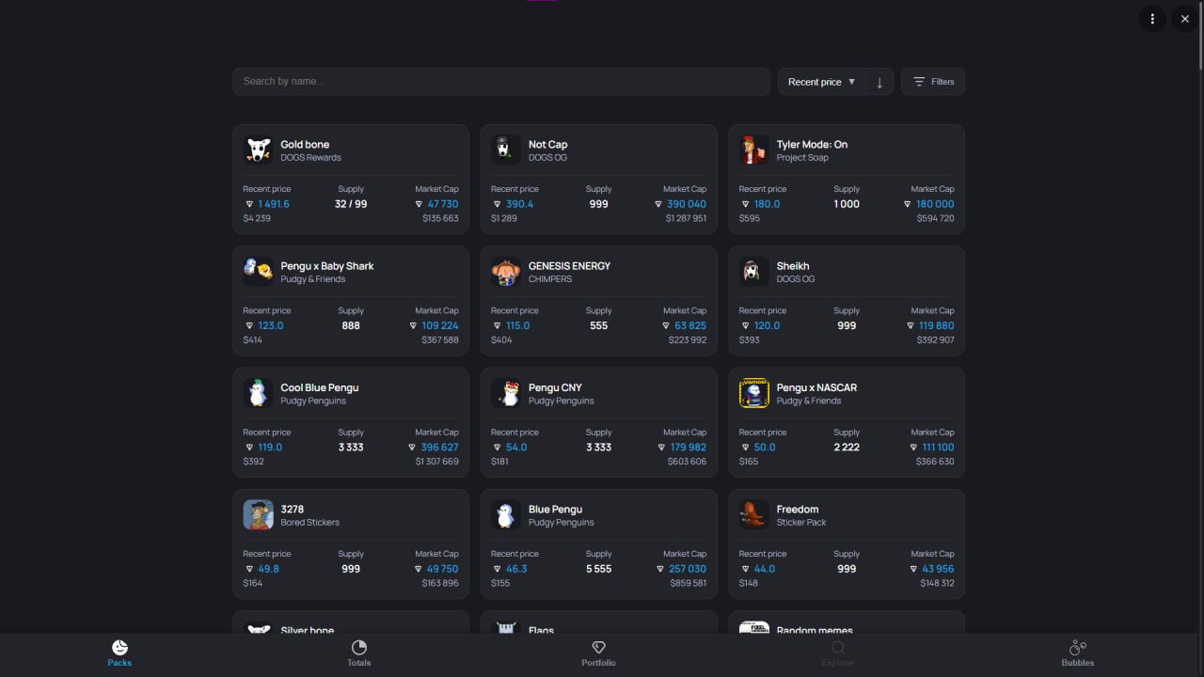The image size is (1204, 677).
Task: Click the 109 224 market cap value
Action: 440,326
